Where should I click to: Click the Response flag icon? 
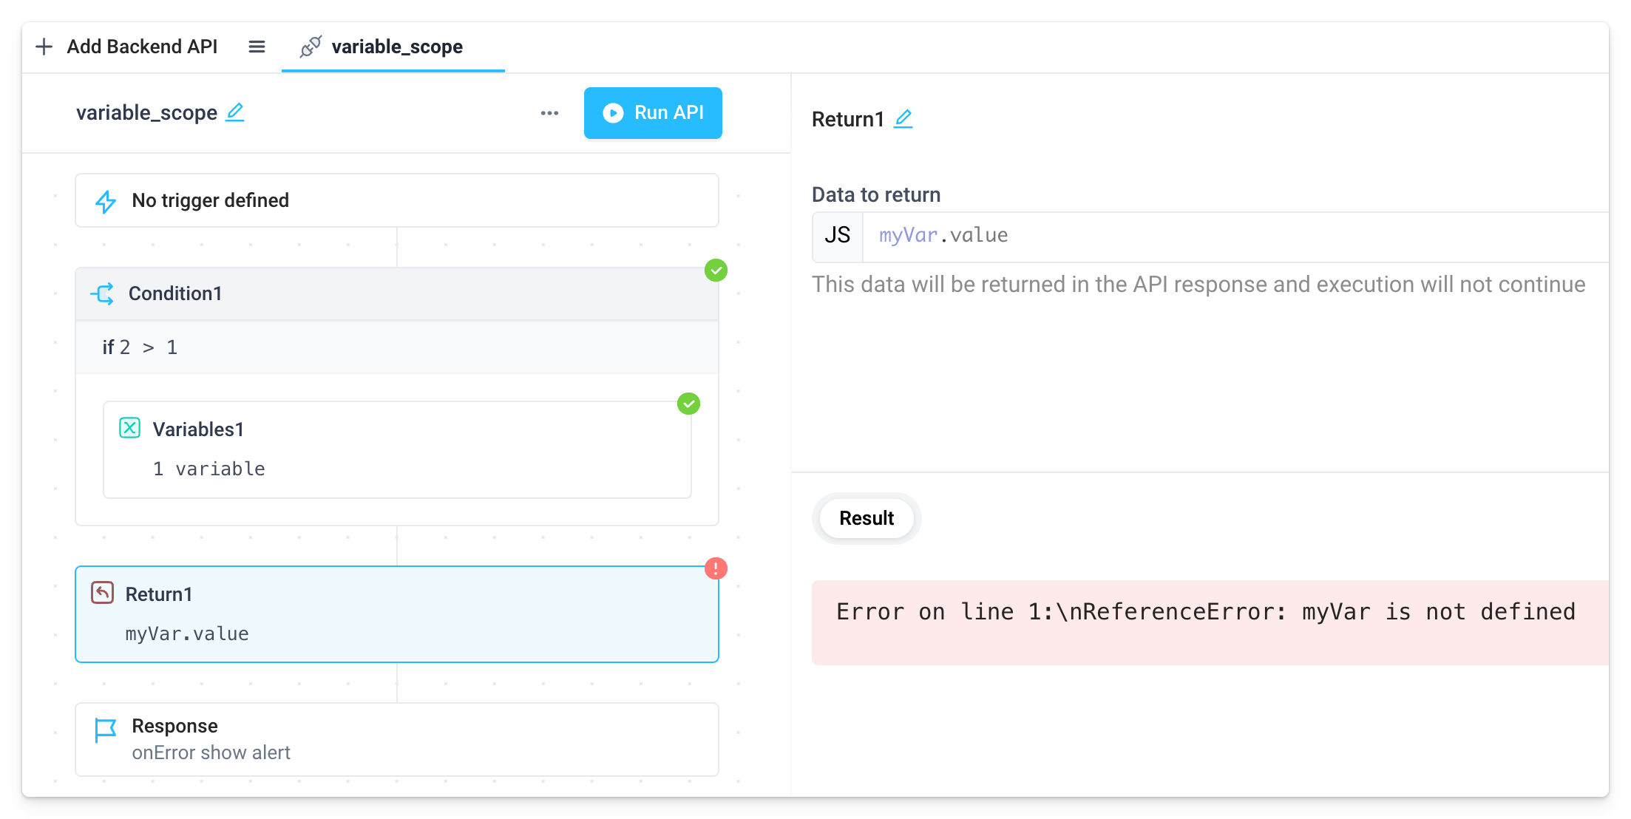coord(106,727)
